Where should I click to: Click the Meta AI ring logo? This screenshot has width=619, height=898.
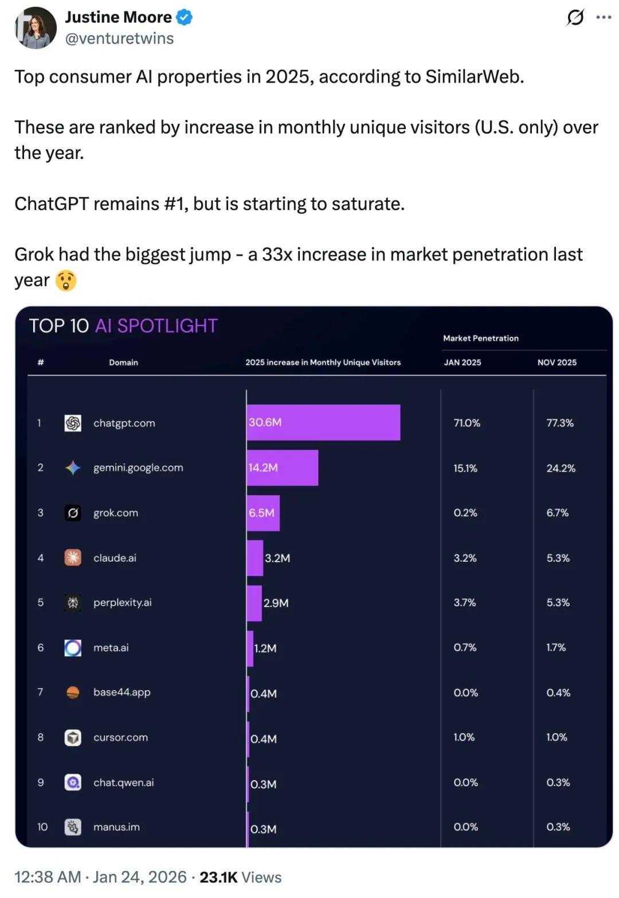[73, 648]
